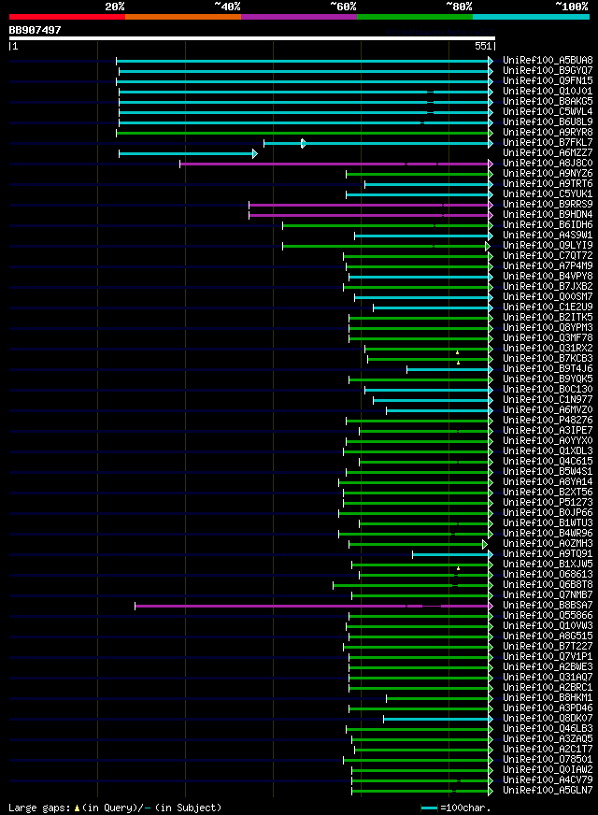
Task: Click the UniRef100_Q7V1P1 label
Action: pos(548,657)
